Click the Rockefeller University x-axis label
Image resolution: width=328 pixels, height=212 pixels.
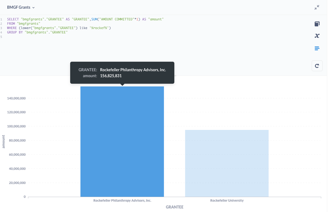point(227,201)
